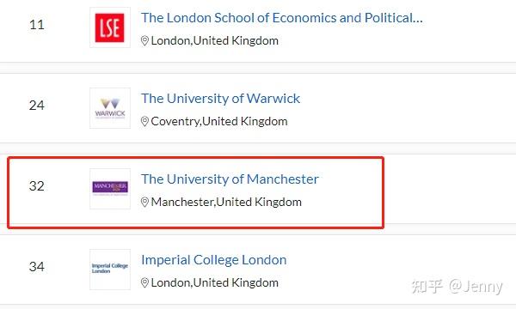Click the red LSE logo thumbnail
Image resolution: width=516 pixels, height=309 pixels.
click(x=110, y=27)
